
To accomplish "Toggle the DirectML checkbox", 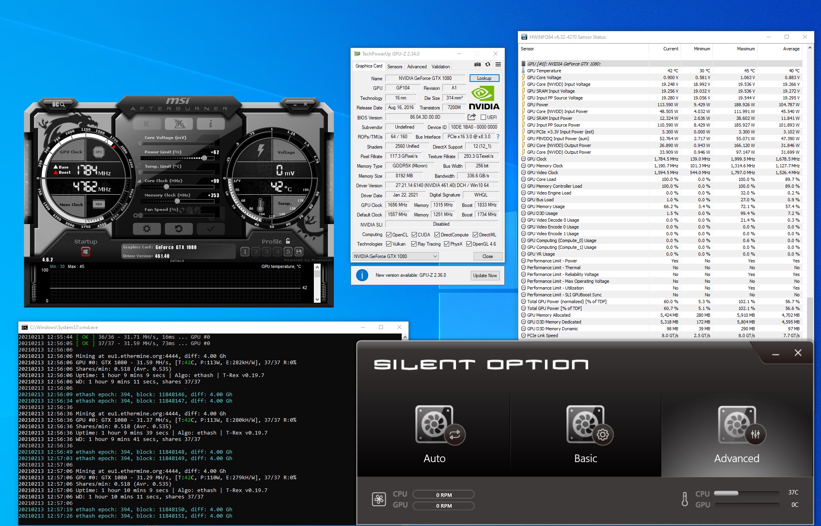I will [x=475, y=235].
